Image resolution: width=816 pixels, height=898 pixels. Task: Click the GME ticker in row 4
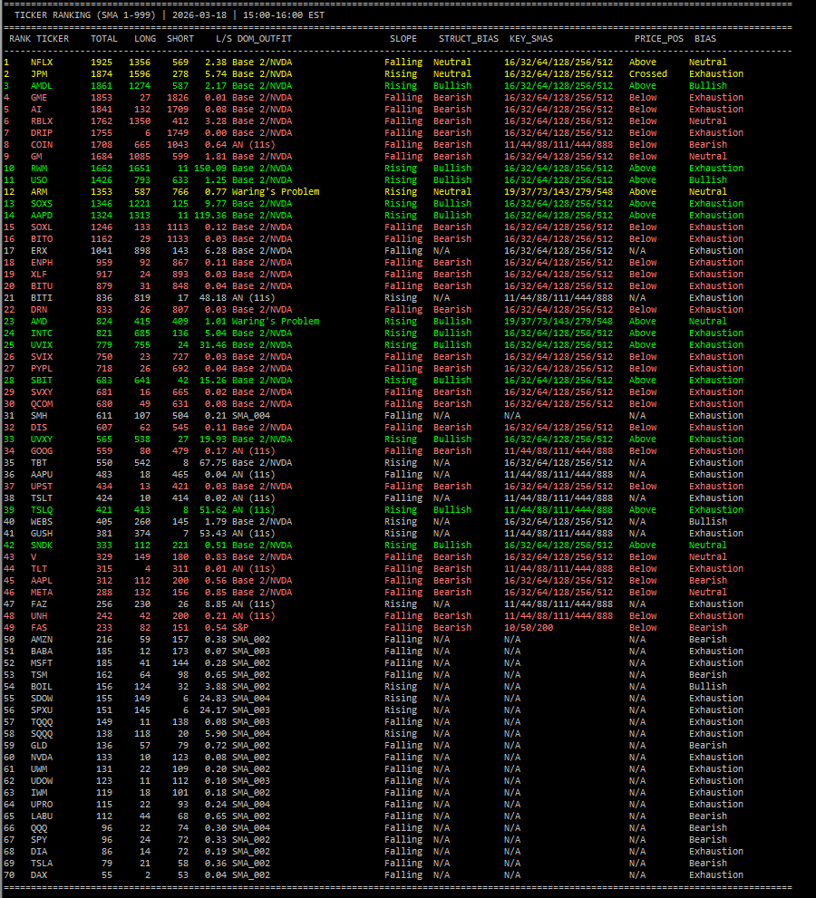click(x=39, y=97)
